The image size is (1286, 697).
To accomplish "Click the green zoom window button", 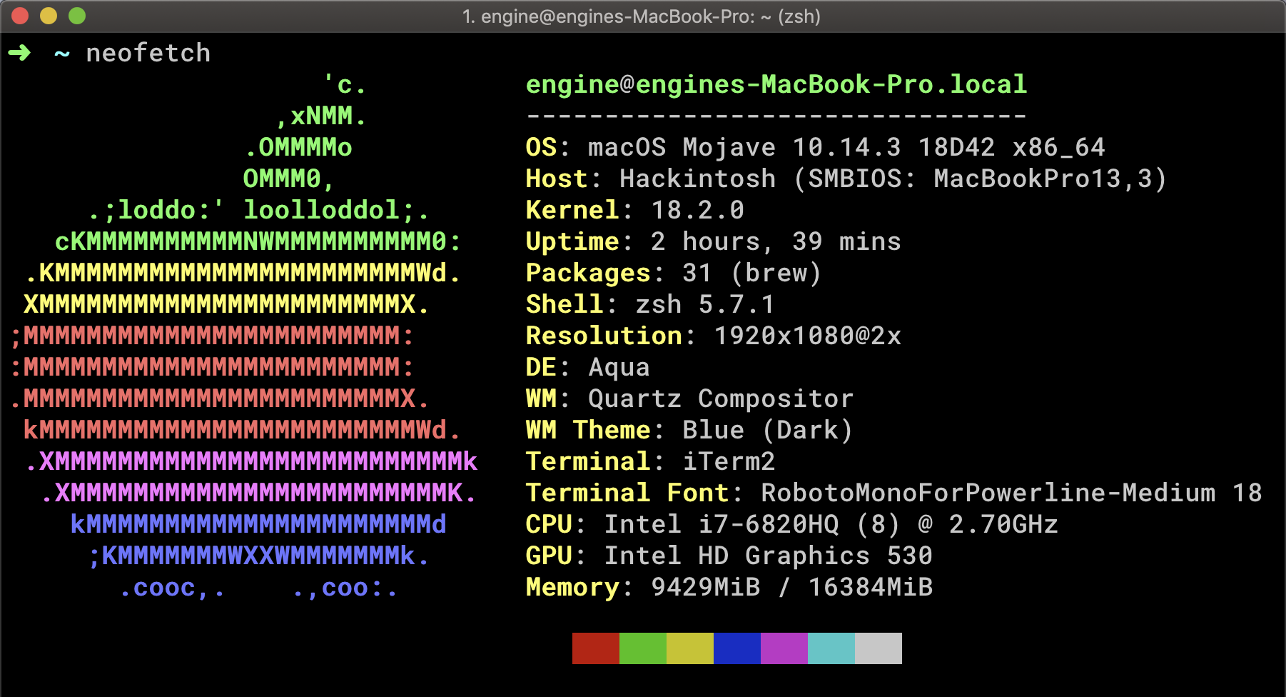I will [x=77, y=16].
